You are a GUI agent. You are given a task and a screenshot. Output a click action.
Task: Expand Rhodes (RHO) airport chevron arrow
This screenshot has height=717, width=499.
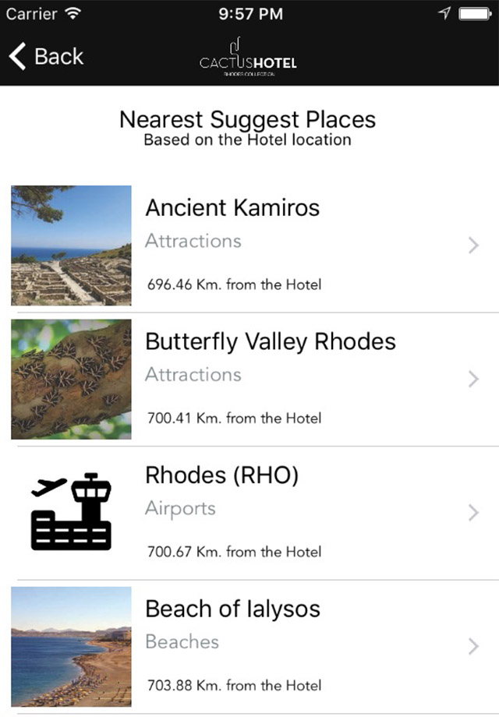[472, 513]
